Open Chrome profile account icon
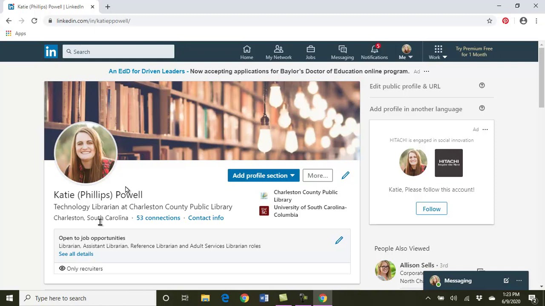Image resolution: width=545 pixels, height=306 pixels. pyautogui.click(x=523, y=21)
